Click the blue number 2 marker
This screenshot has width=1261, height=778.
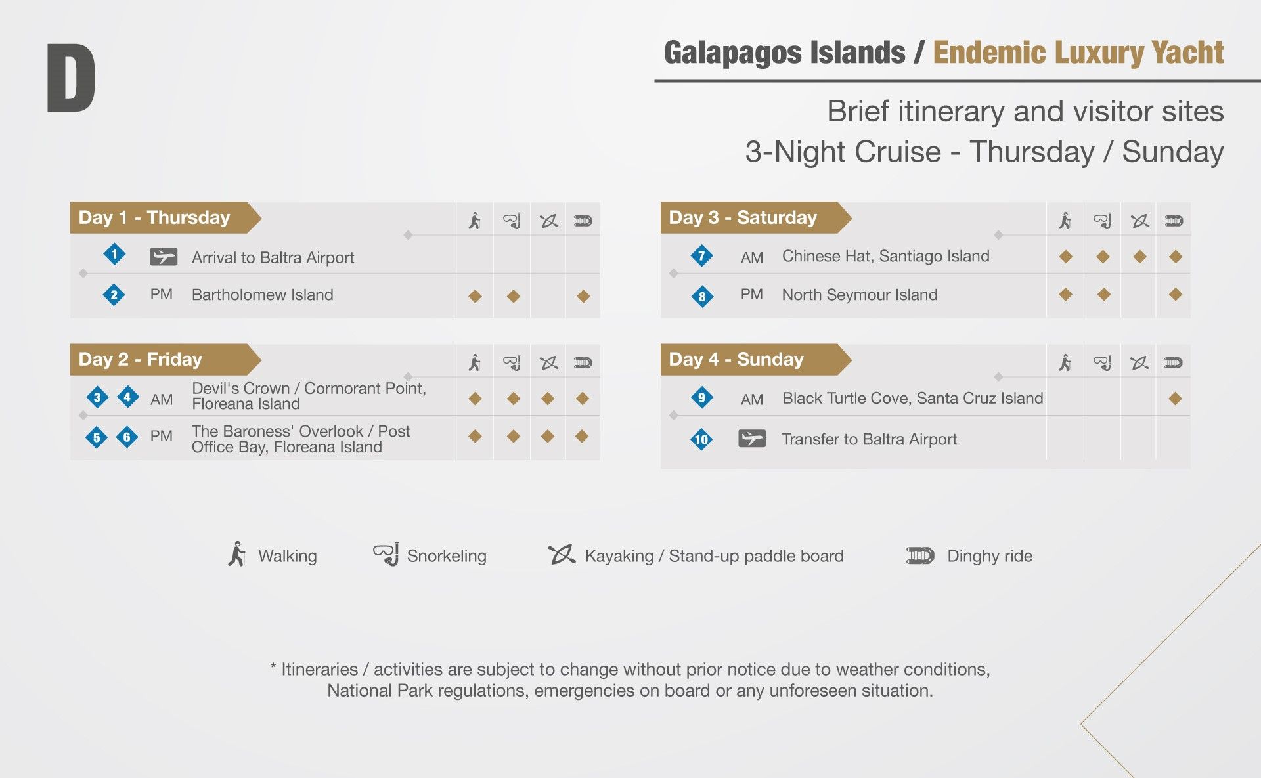tap(114, 295)
